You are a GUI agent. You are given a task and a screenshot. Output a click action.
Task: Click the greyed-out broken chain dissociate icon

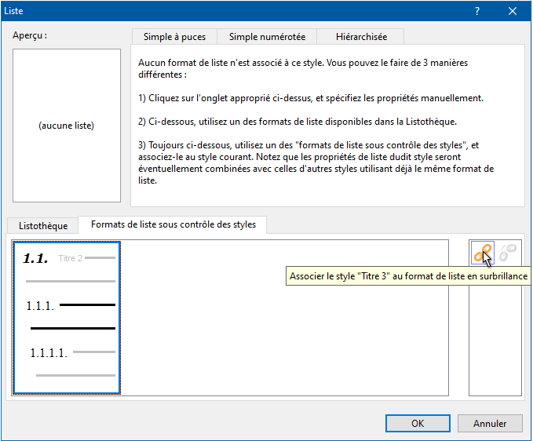click(509, 252)
